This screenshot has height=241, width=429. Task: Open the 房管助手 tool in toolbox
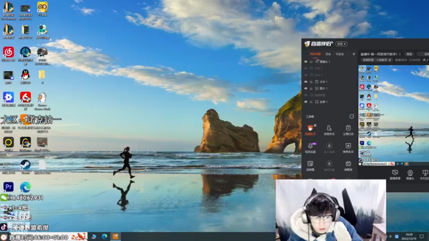(329, 130)
